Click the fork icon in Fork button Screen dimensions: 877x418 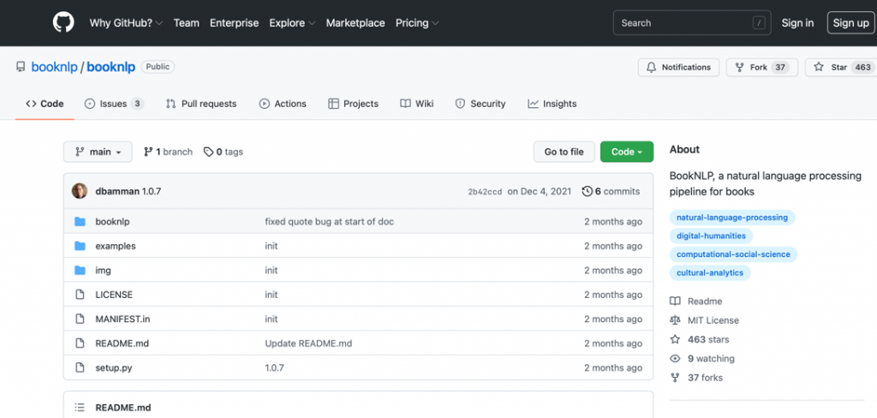[x=739, y=67]
